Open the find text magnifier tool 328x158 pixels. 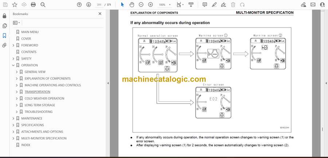[x=43, y=5]
